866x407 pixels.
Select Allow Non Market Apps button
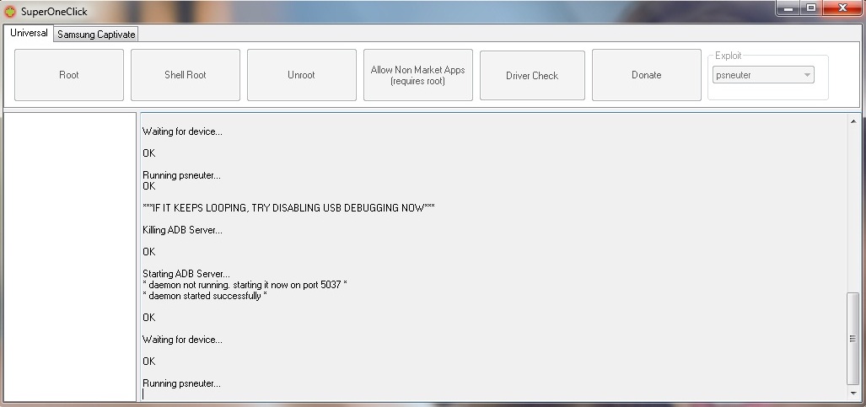pyautogui.click(x=418, y=75)
